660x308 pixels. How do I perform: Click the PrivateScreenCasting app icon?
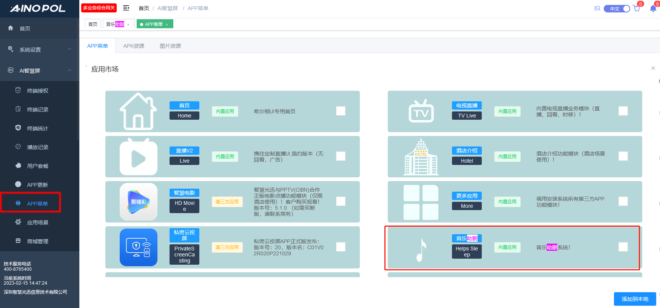138,247
